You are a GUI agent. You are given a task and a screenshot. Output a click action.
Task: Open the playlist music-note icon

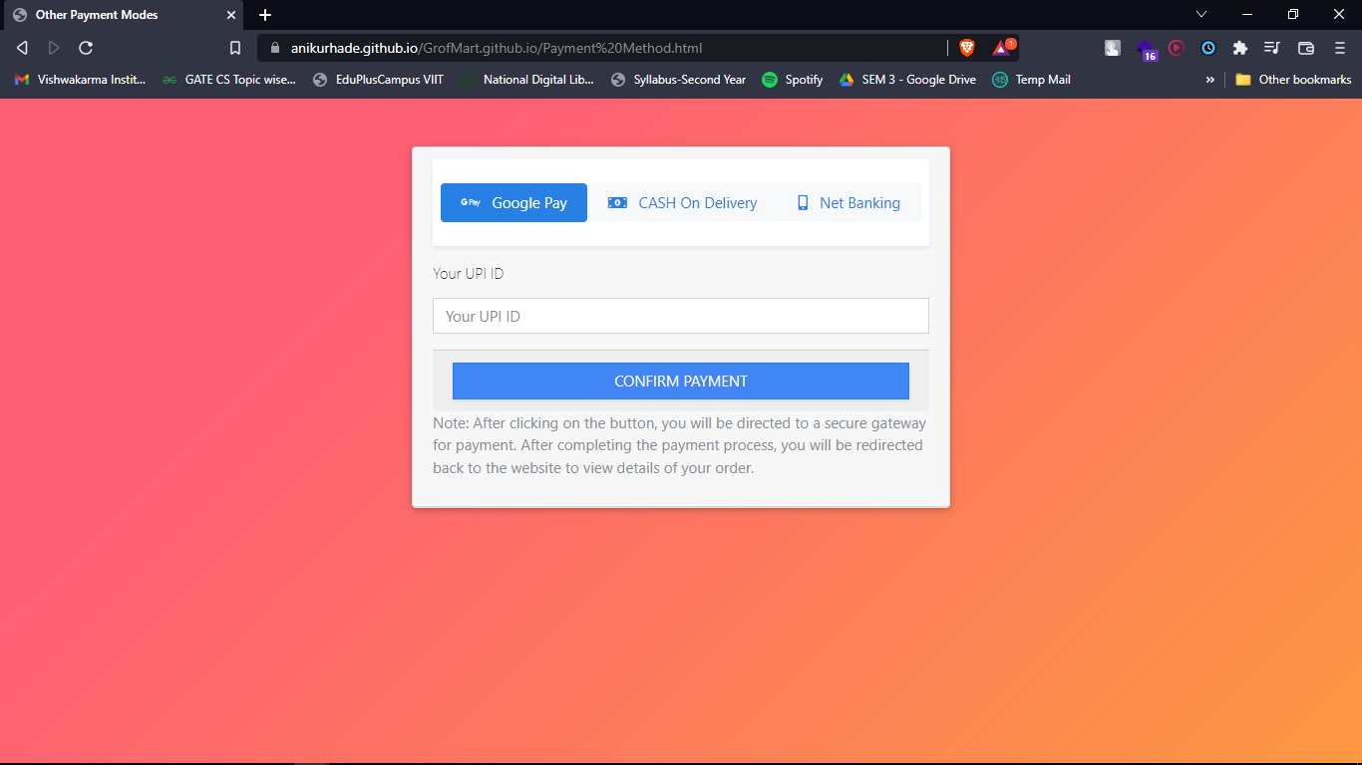pyautogui.click(x=1272, y=48)
